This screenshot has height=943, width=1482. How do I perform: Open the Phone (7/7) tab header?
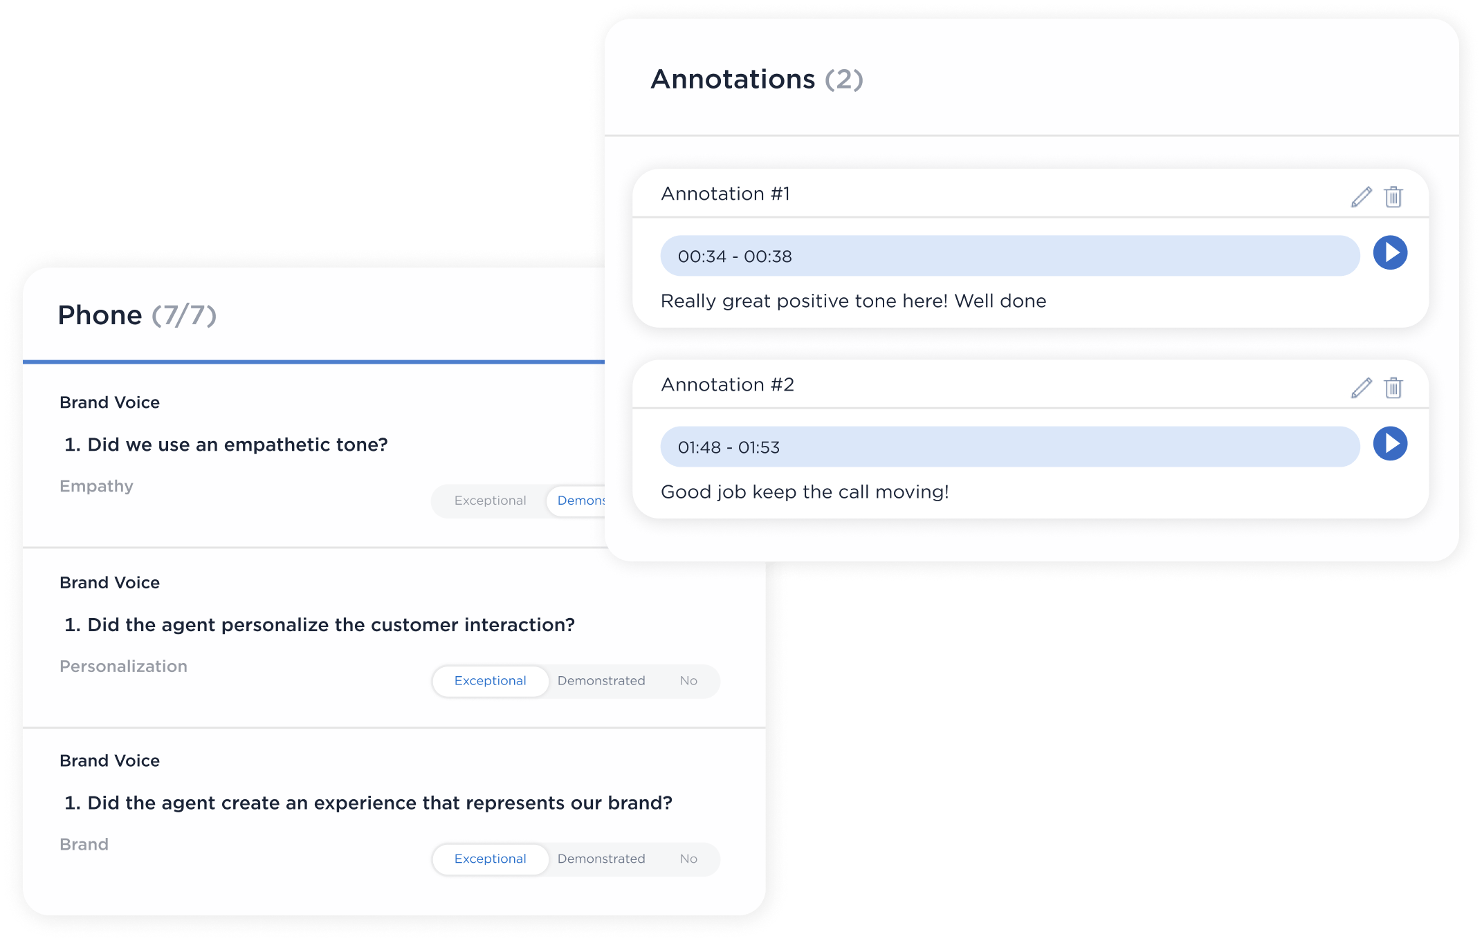point(137,315)
